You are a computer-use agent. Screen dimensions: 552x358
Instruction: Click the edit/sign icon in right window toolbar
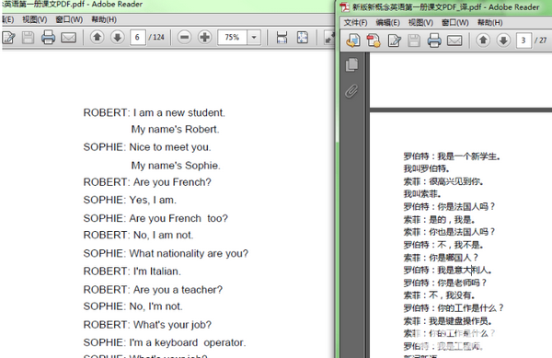tap(394, 40)
